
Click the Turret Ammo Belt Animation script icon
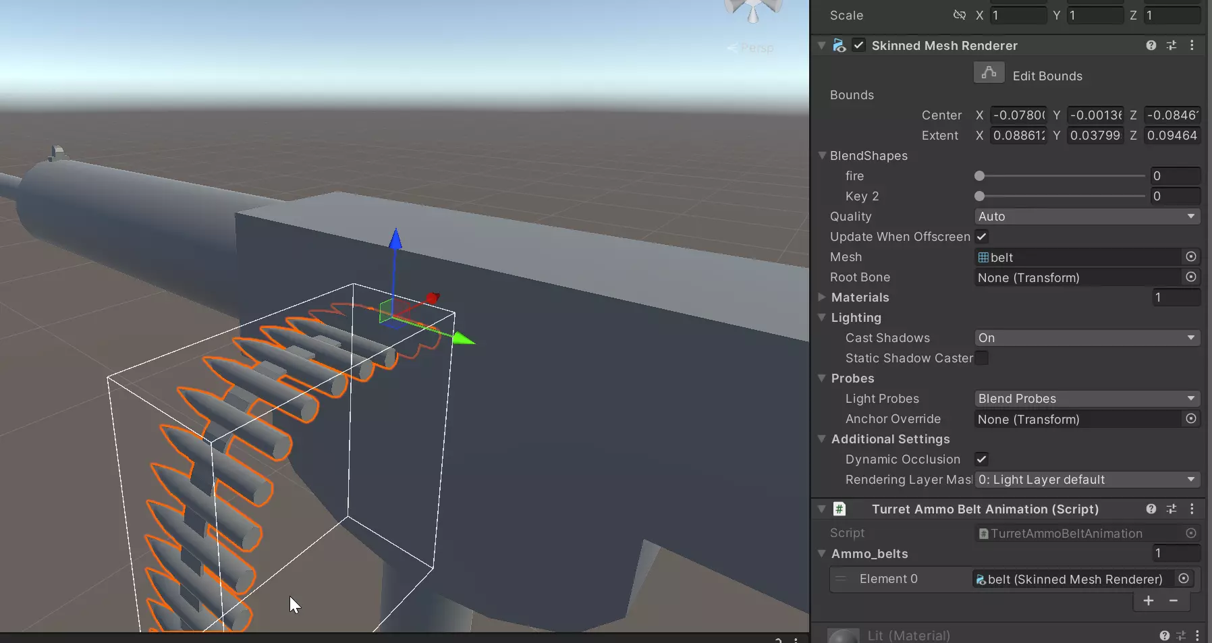coord(839,509)
